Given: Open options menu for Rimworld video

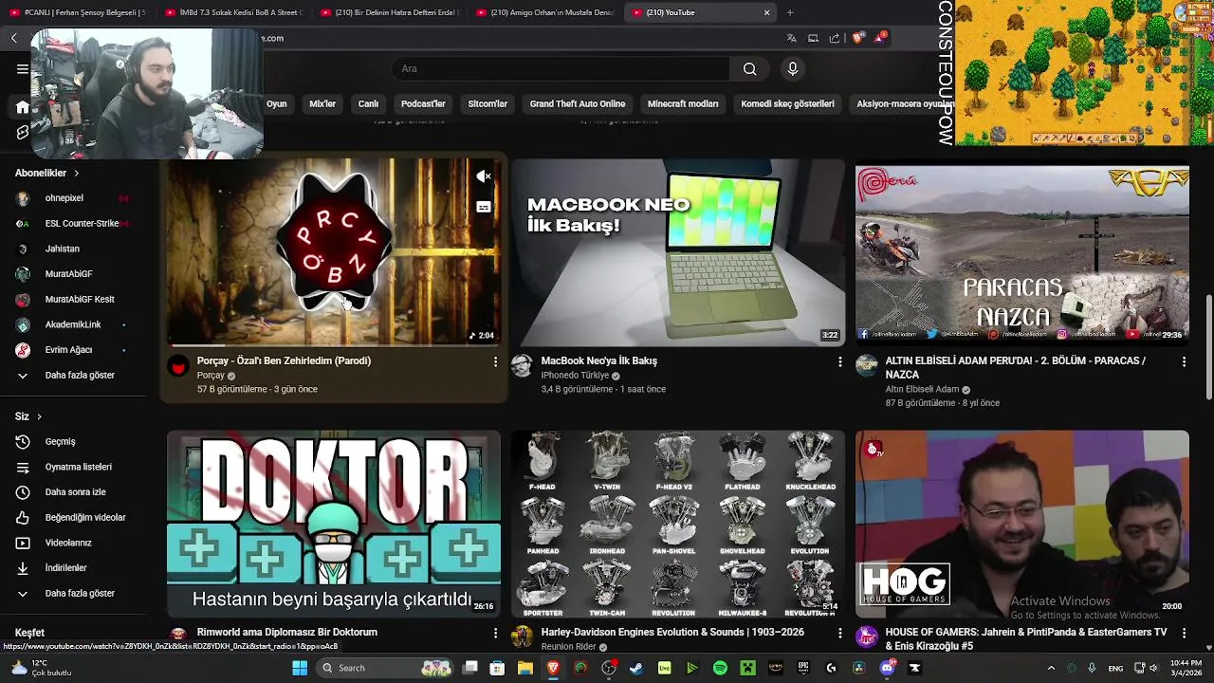Looking at the screenshot, I should click(x=495, y=633).
